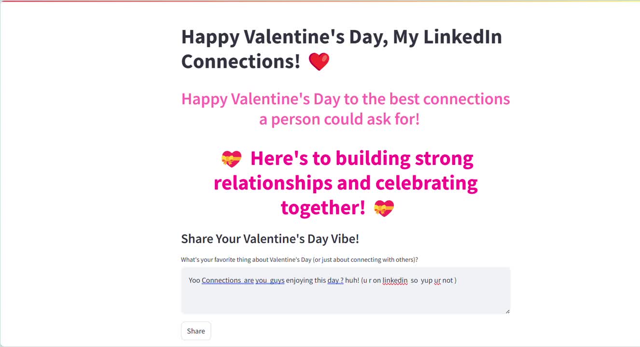Click the misspelled word "linkedin" in the text
Image resolution: width=640 pixels, height=347 pixels.
pos(395,280)
